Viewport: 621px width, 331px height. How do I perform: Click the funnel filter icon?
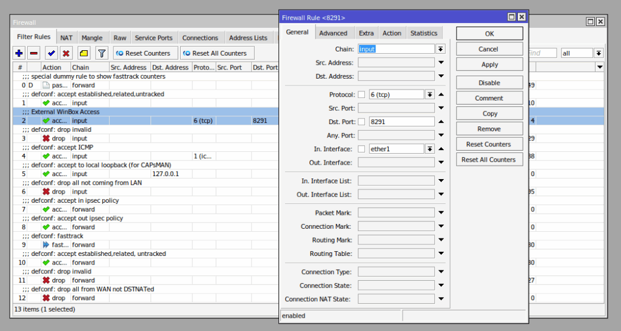click(x=102, y=53)
